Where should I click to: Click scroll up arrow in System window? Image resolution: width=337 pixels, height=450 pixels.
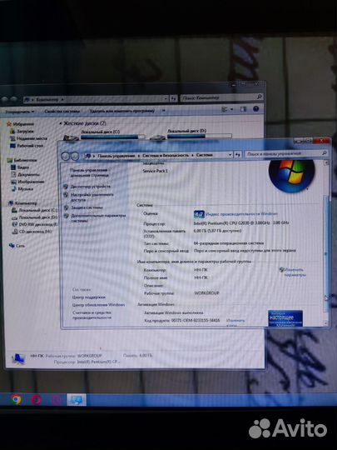coord(326,162)
